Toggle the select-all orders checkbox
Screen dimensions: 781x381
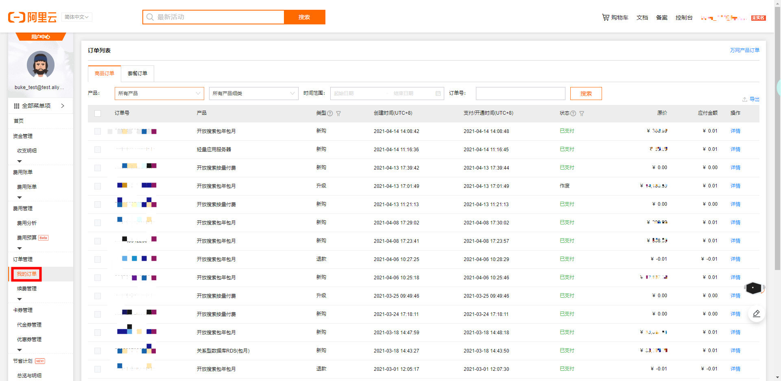[x=98, y=113]
